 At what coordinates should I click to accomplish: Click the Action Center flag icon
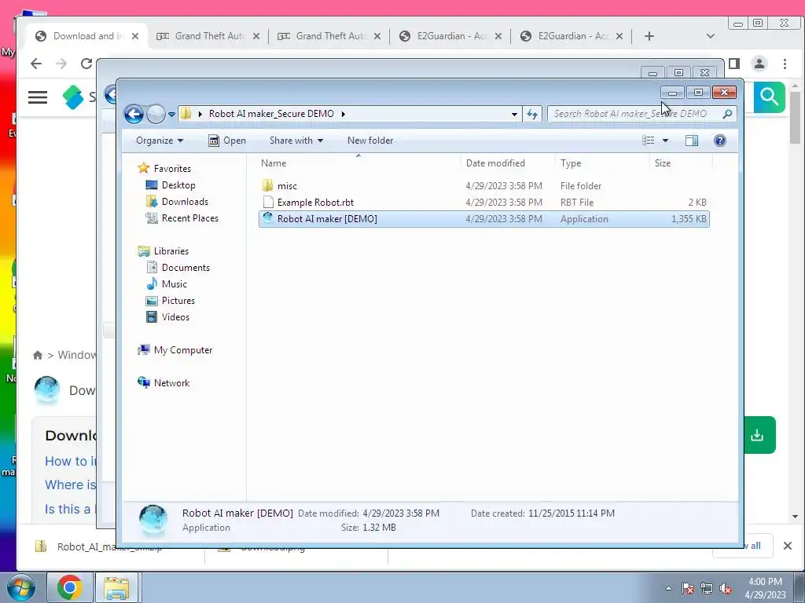tap(688, 589)
